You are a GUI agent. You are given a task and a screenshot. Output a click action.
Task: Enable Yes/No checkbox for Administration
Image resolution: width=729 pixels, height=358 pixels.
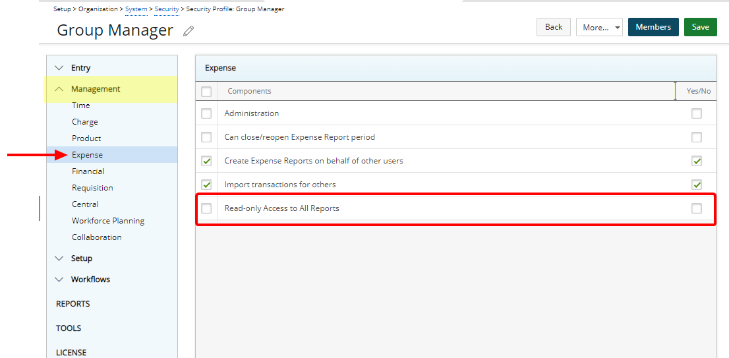point(697,113)
